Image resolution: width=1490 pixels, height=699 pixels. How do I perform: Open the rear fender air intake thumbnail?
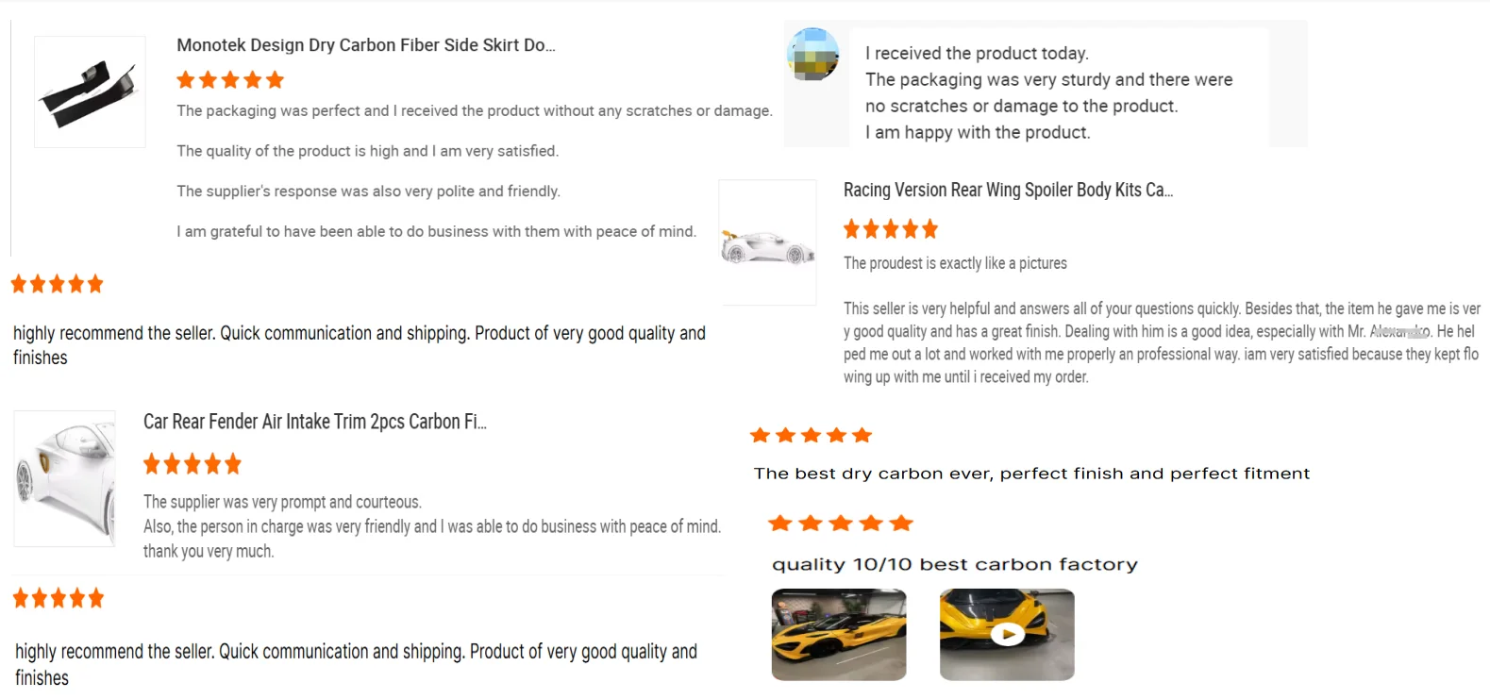click(64, 478)
